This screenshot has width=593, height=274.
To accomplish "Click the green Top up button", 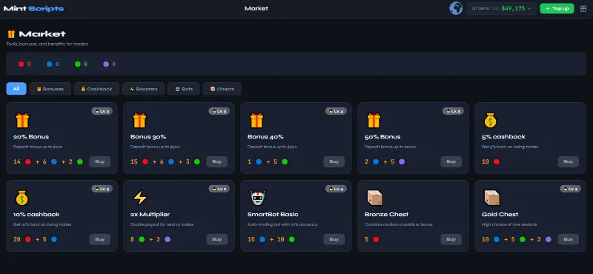I will [x=557, y=8].
